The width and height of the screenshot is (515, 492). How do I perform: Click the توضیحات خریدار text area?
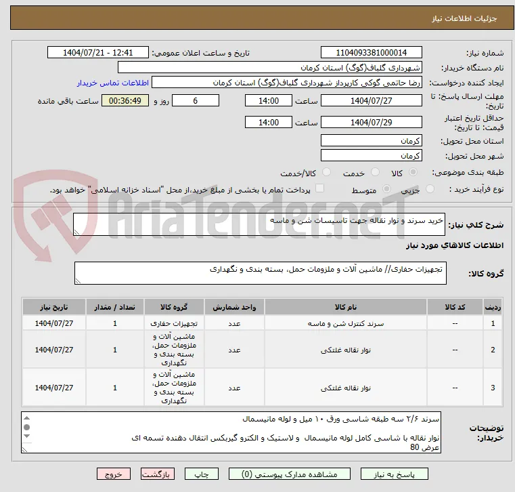click(231, 432)
